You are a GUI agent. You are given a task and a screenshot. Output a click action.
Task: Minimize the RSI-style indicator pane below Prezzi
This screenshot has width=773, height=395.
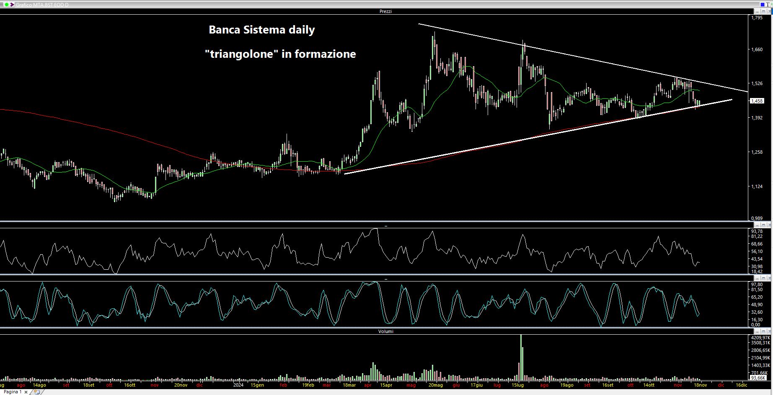[757, 225]
